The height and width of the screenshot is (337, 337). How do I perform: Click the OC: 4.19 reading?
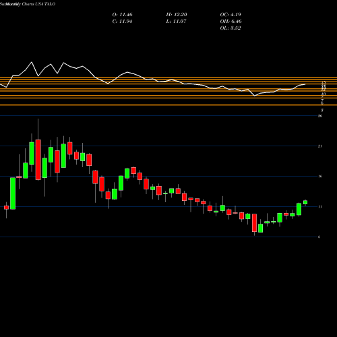(231, 15)
